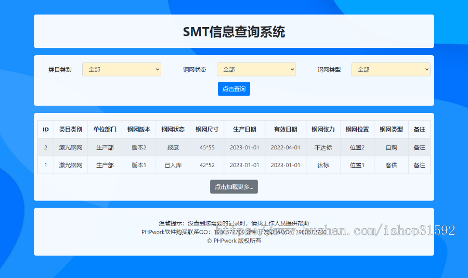The height and width of the screenshot is (278, 468).
Task: Click the 钢网尺寸 column header
Action: 207,130
